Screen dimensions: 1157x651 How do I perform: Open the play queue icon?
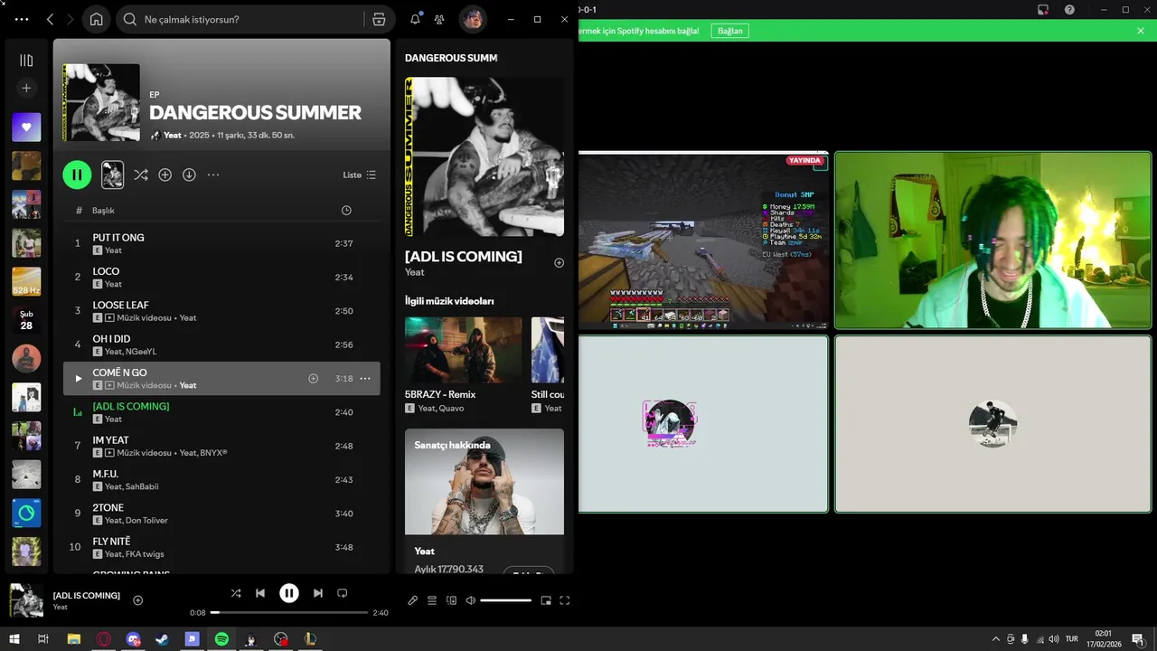(x=432, y=600)
